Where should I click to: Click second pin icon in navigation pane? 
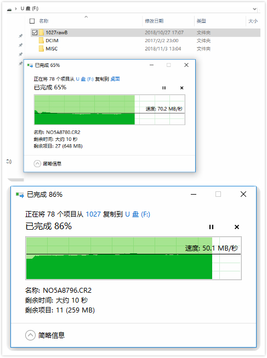20,45
